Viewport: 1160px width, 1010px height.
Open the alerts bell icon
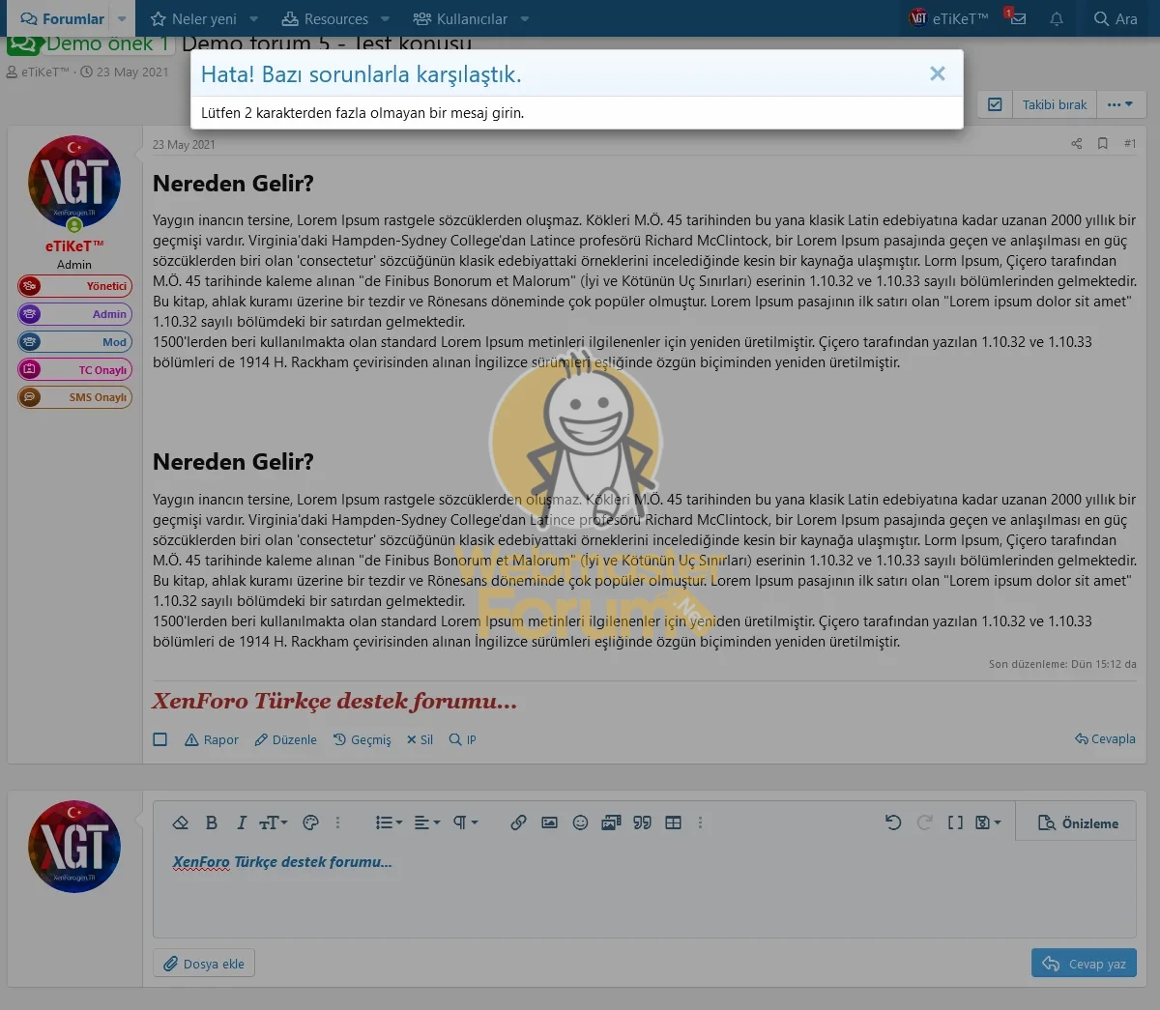(1057, 18)
